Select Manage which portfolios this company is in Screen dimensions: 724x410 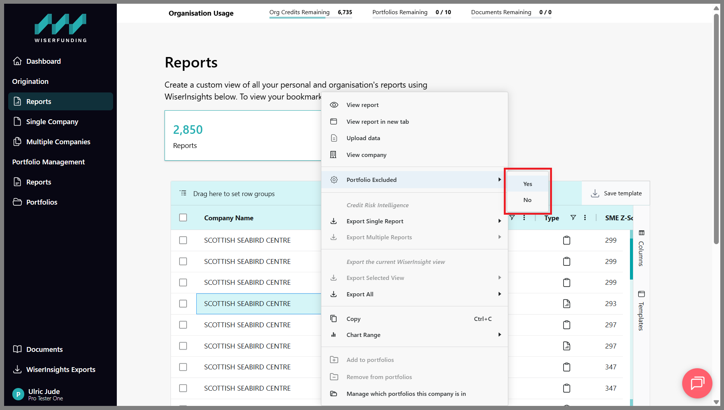(414, 394)
